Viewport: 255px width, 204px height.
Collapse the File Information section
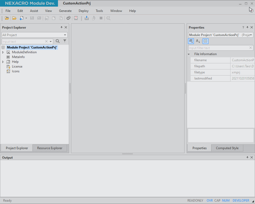(189, 54)
